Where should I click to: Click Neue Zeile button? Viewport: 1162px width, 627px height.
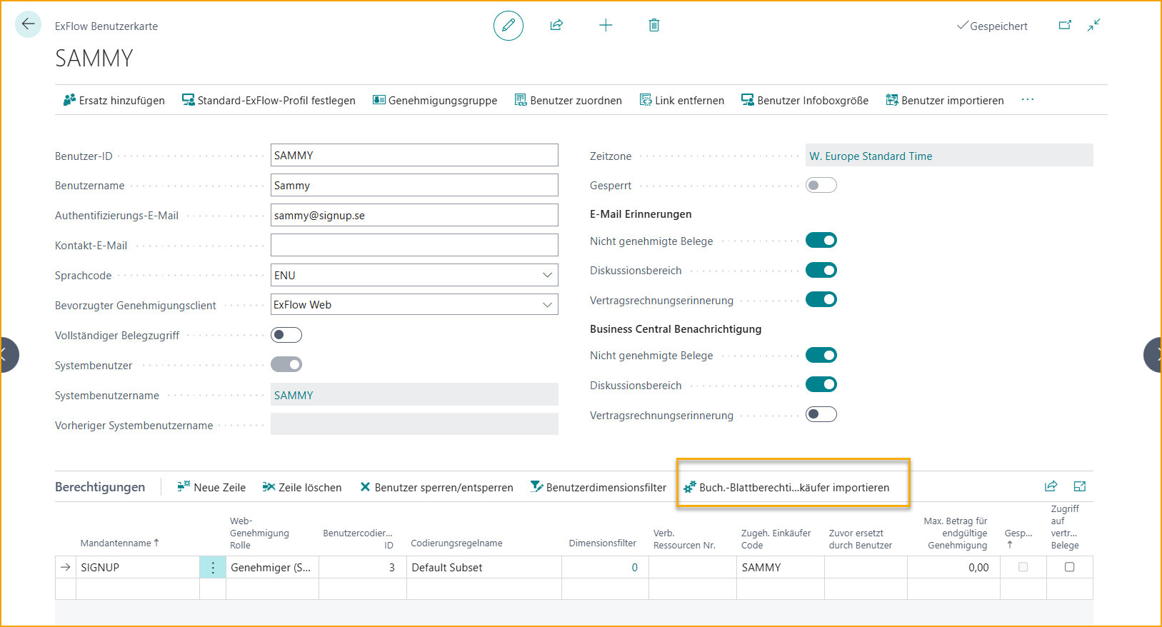point(211,488)
